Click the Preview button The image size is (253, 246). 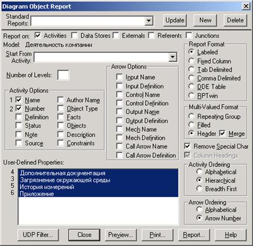[x=120, y=235]
